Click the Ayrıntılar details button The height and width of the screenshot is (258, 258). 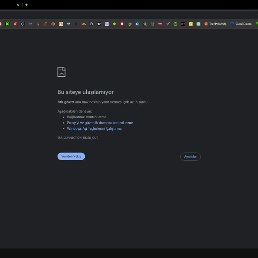point(190,157)
